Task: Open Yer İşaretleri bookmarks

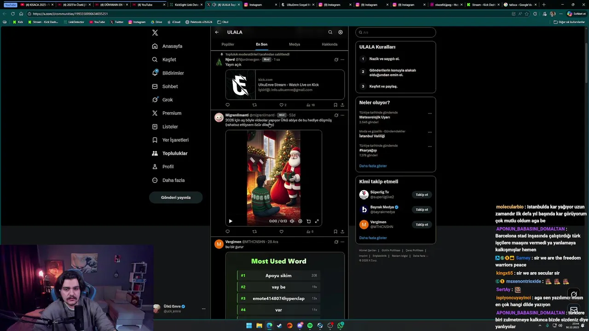Action: click(170, 140)
